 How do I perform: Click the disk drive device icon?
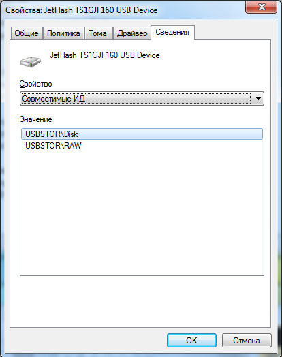tap(30, 62)
